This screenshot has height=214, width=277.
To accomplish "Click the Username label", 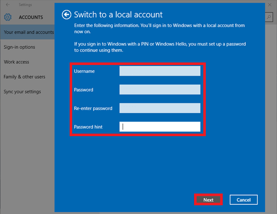I will pos(84,71).
